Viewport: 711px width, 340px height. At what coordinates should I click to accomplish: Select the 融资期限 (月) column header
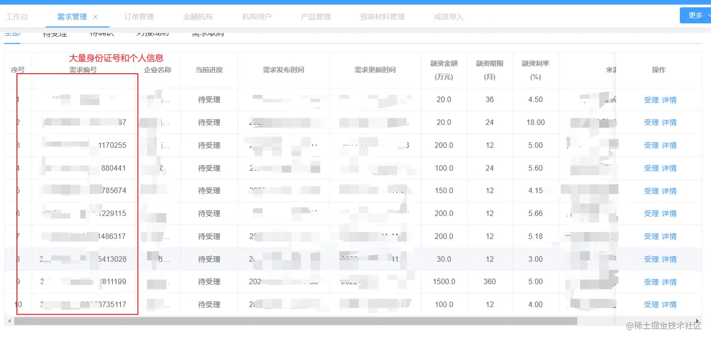pos(490,70)
